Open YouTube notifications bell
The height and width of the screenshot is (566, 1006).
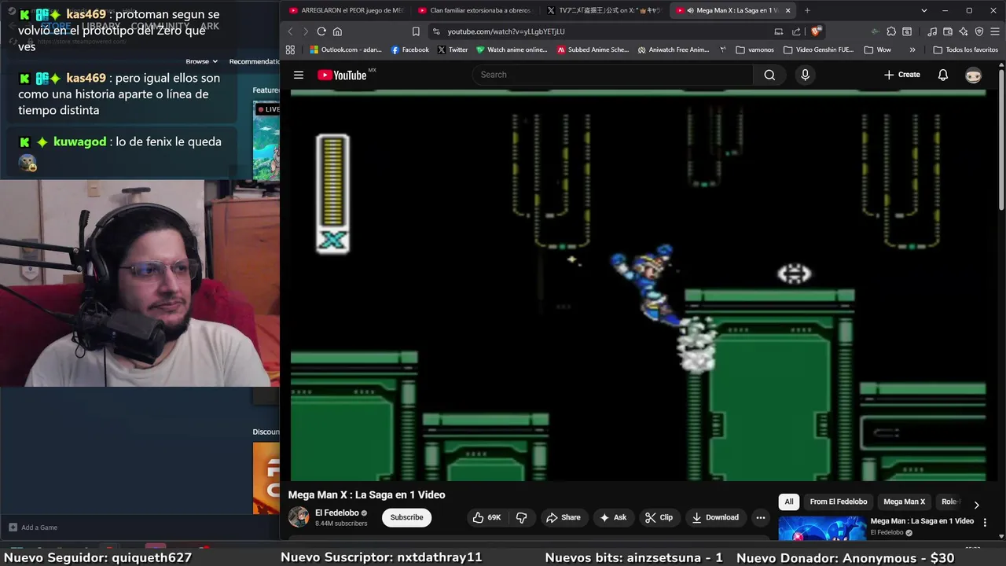(x=943, y=75)
